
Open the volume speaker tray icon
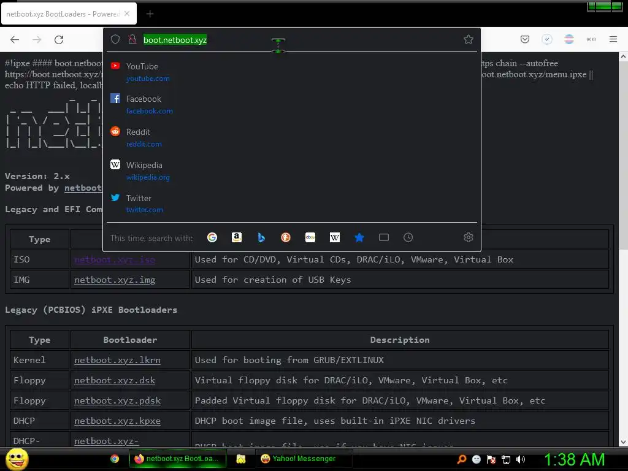pos(520,459)
